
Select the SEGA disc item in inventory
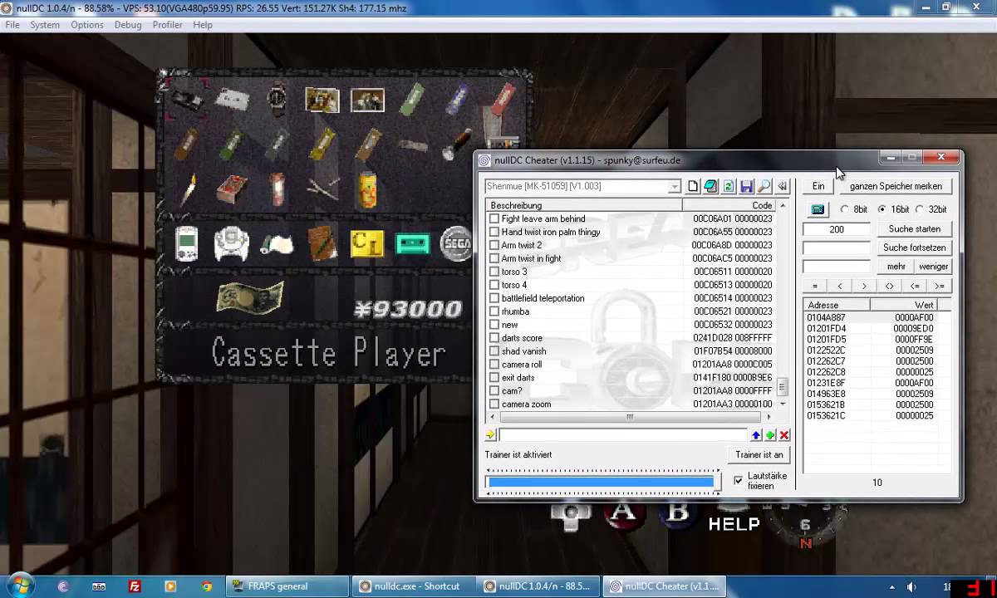[457, 243]
